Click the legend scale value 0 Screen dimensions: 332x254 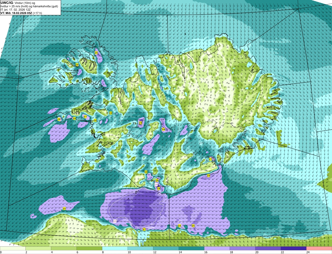click(x=1, y=252)
